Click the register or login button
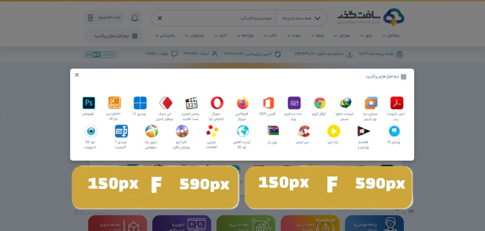485x231 pixels. click(x=104, y=17)
